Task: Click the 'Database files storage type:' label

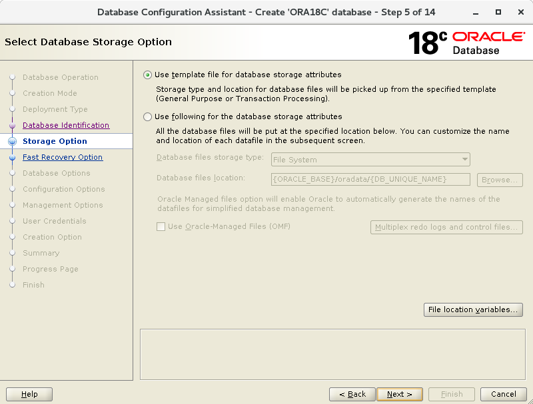Action: click(x=210, y=158)
